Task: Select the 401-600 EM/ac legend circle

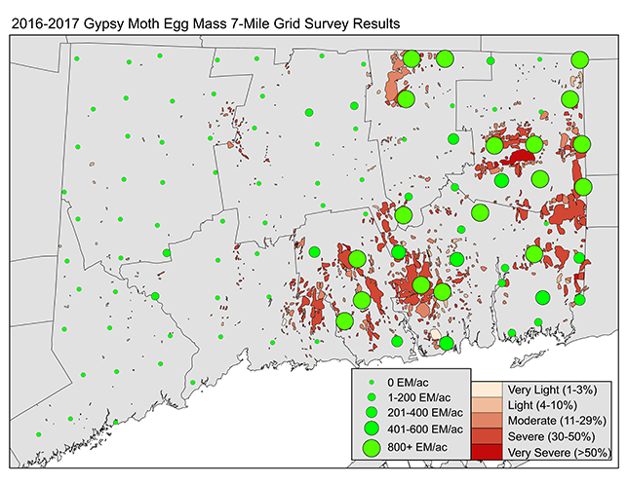Action: [x=373, y=429]
